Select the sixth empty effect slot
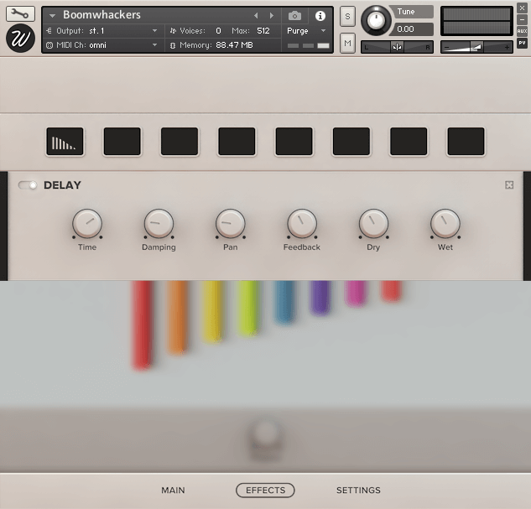 [x=351, y=142]
